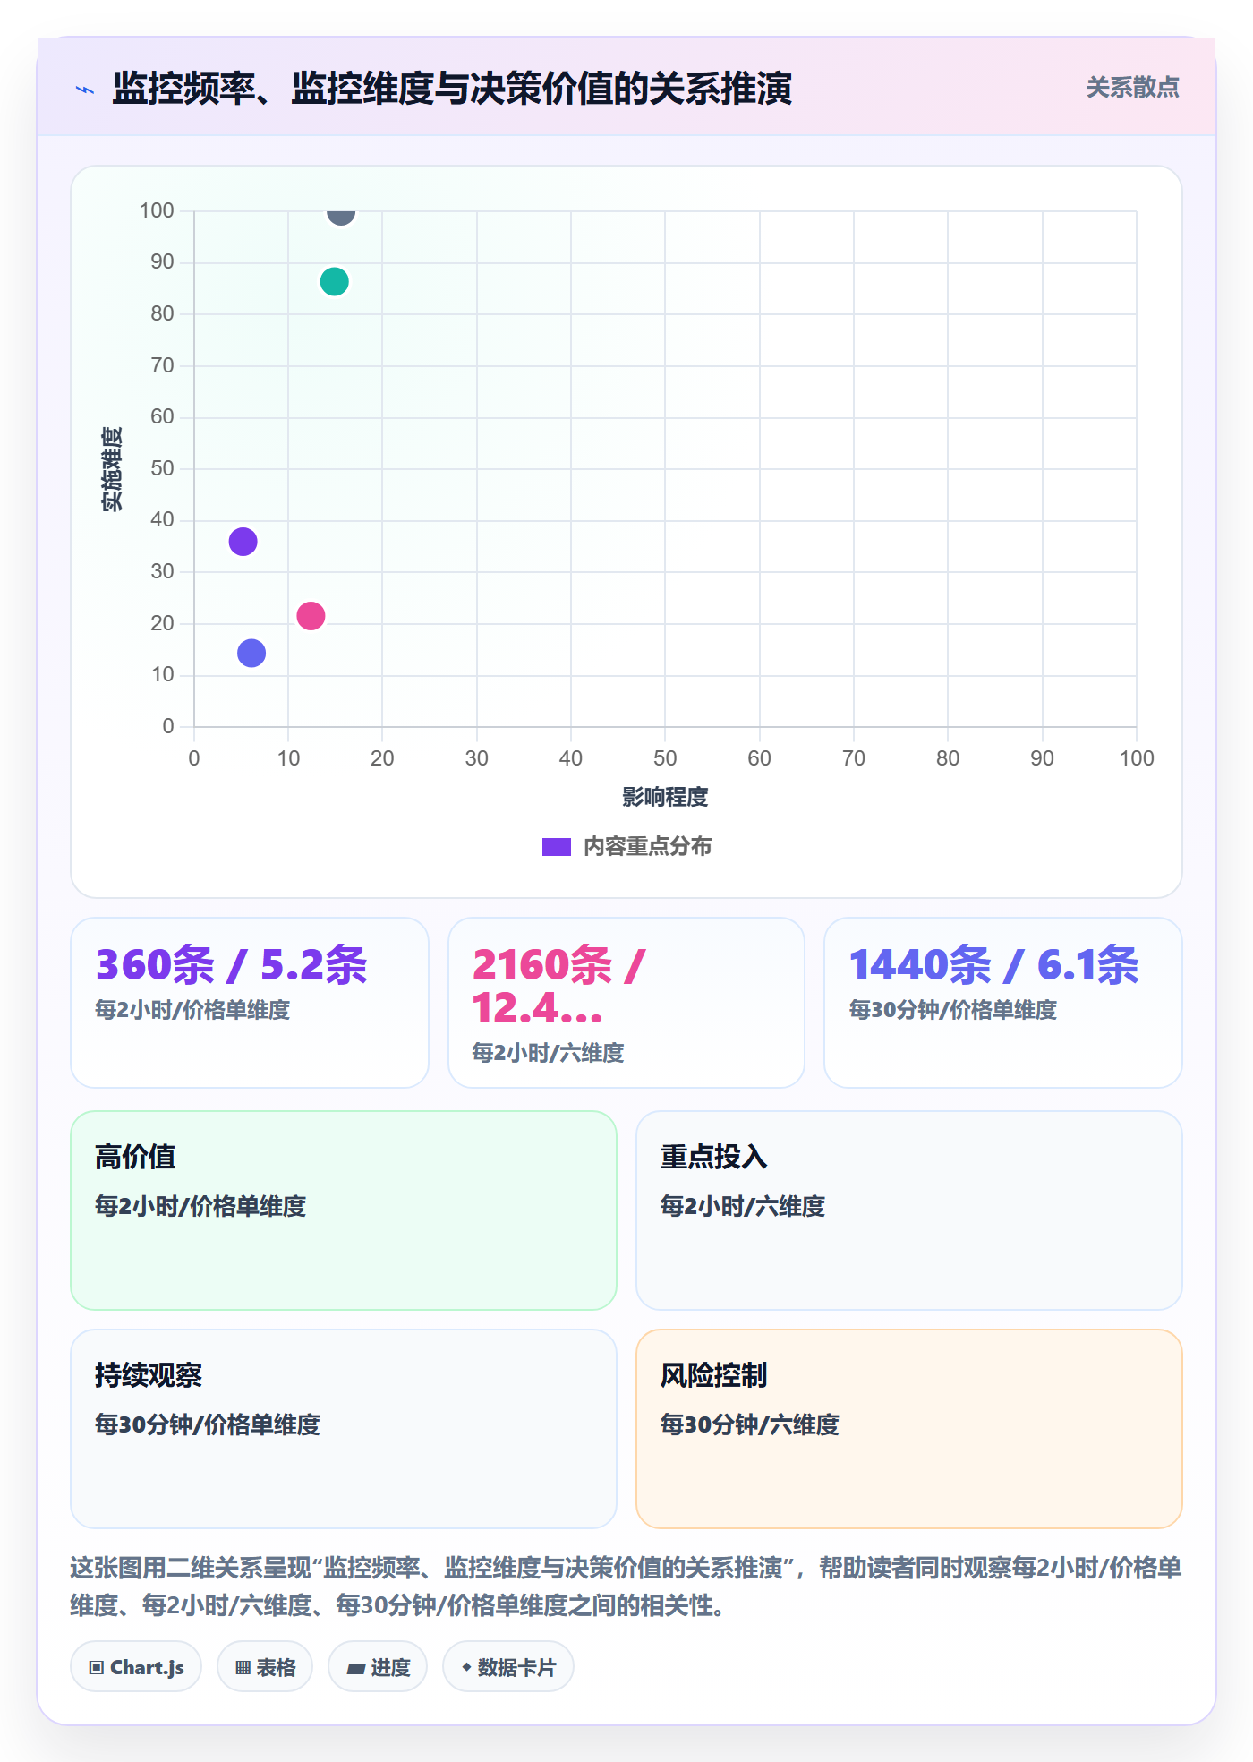Click the 实施难度 y-axis title
This screenshot has height=1762, width=1253.
112,469
